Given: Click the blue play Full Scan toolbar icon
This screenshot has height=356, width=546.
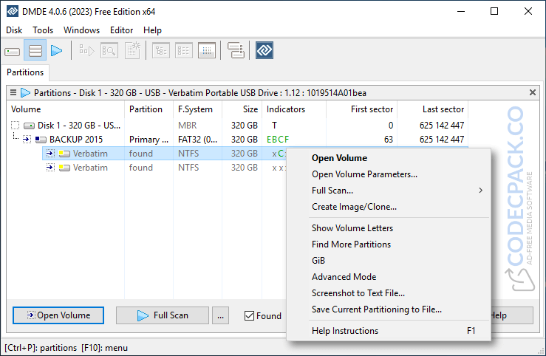Looking at the screenshot, I should coord(56,51).
